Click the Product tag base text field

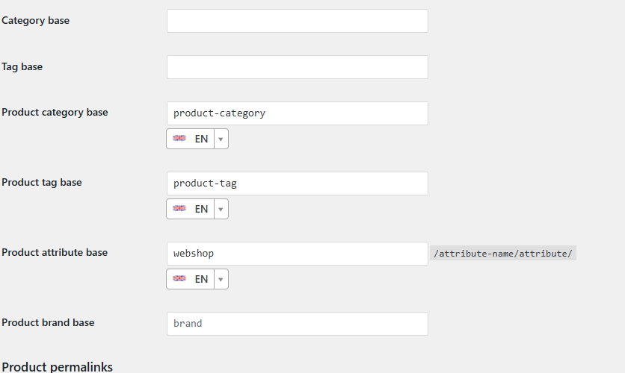click(x=298, y=184)
